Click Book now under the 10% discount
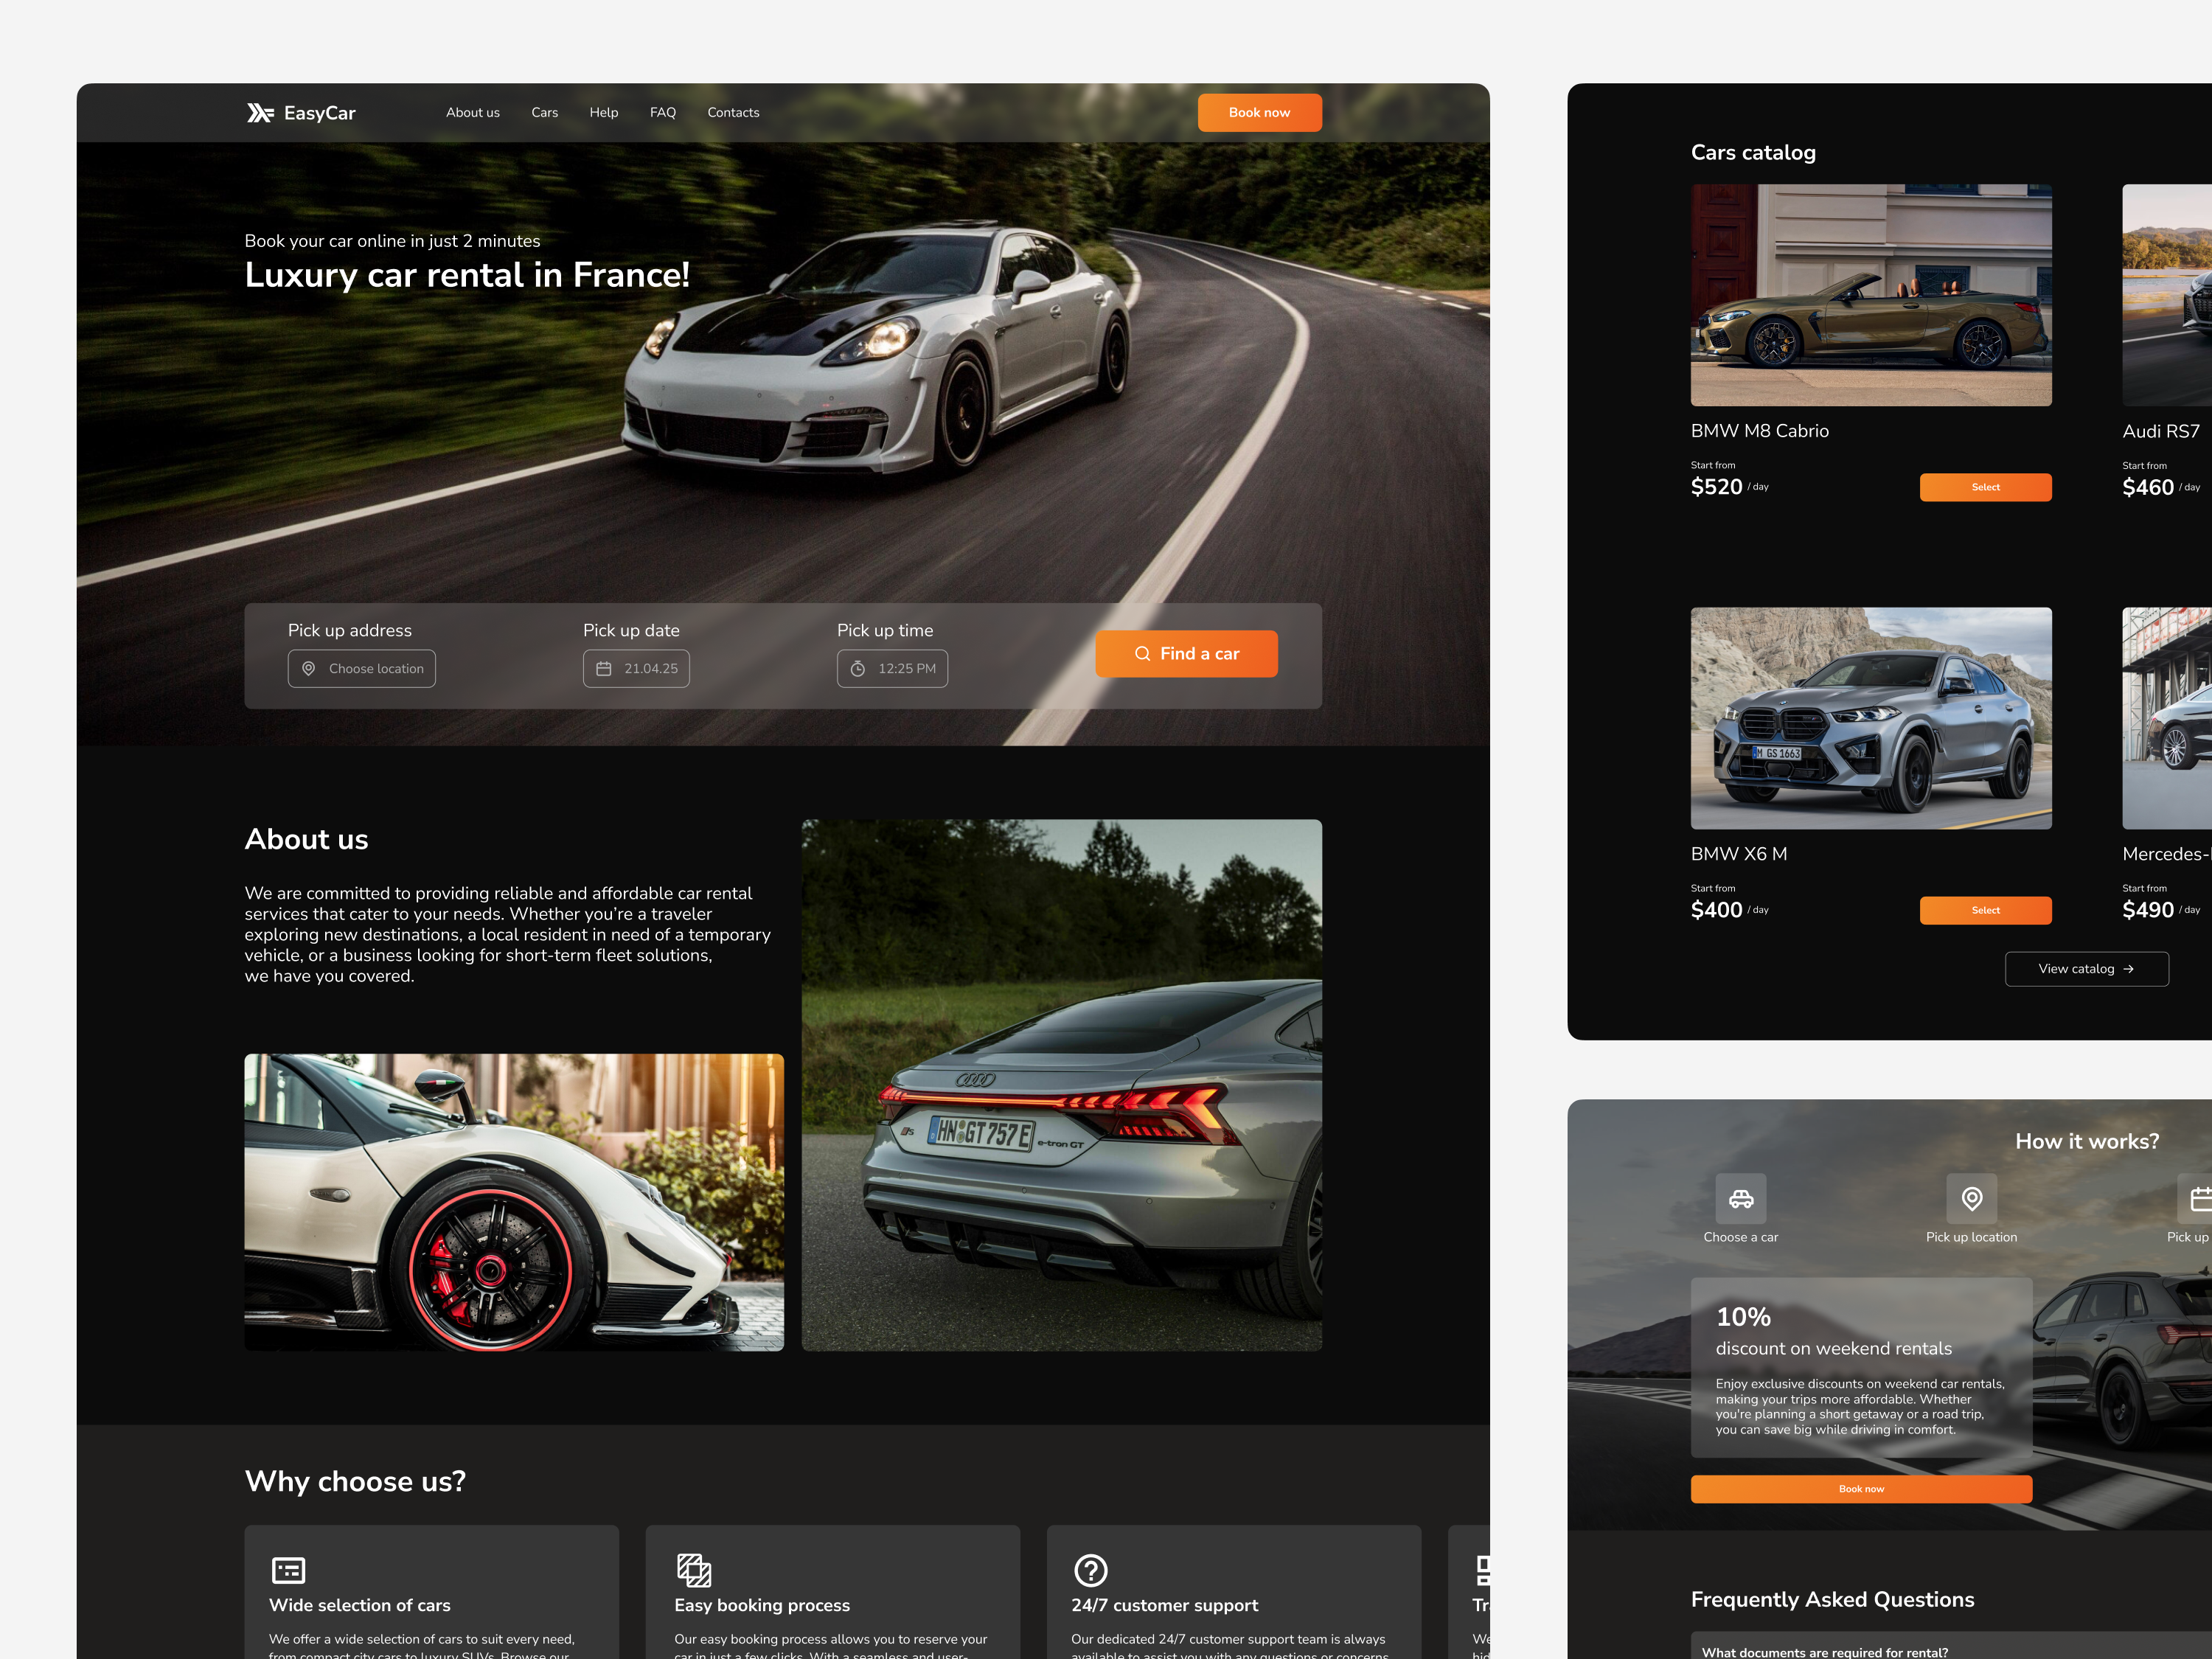 pyautogui.click(x=1861, y=1488)
